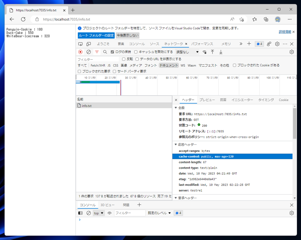Open Network panel settings gear
This screenshot has height=240, width=301.
point(292,52)
